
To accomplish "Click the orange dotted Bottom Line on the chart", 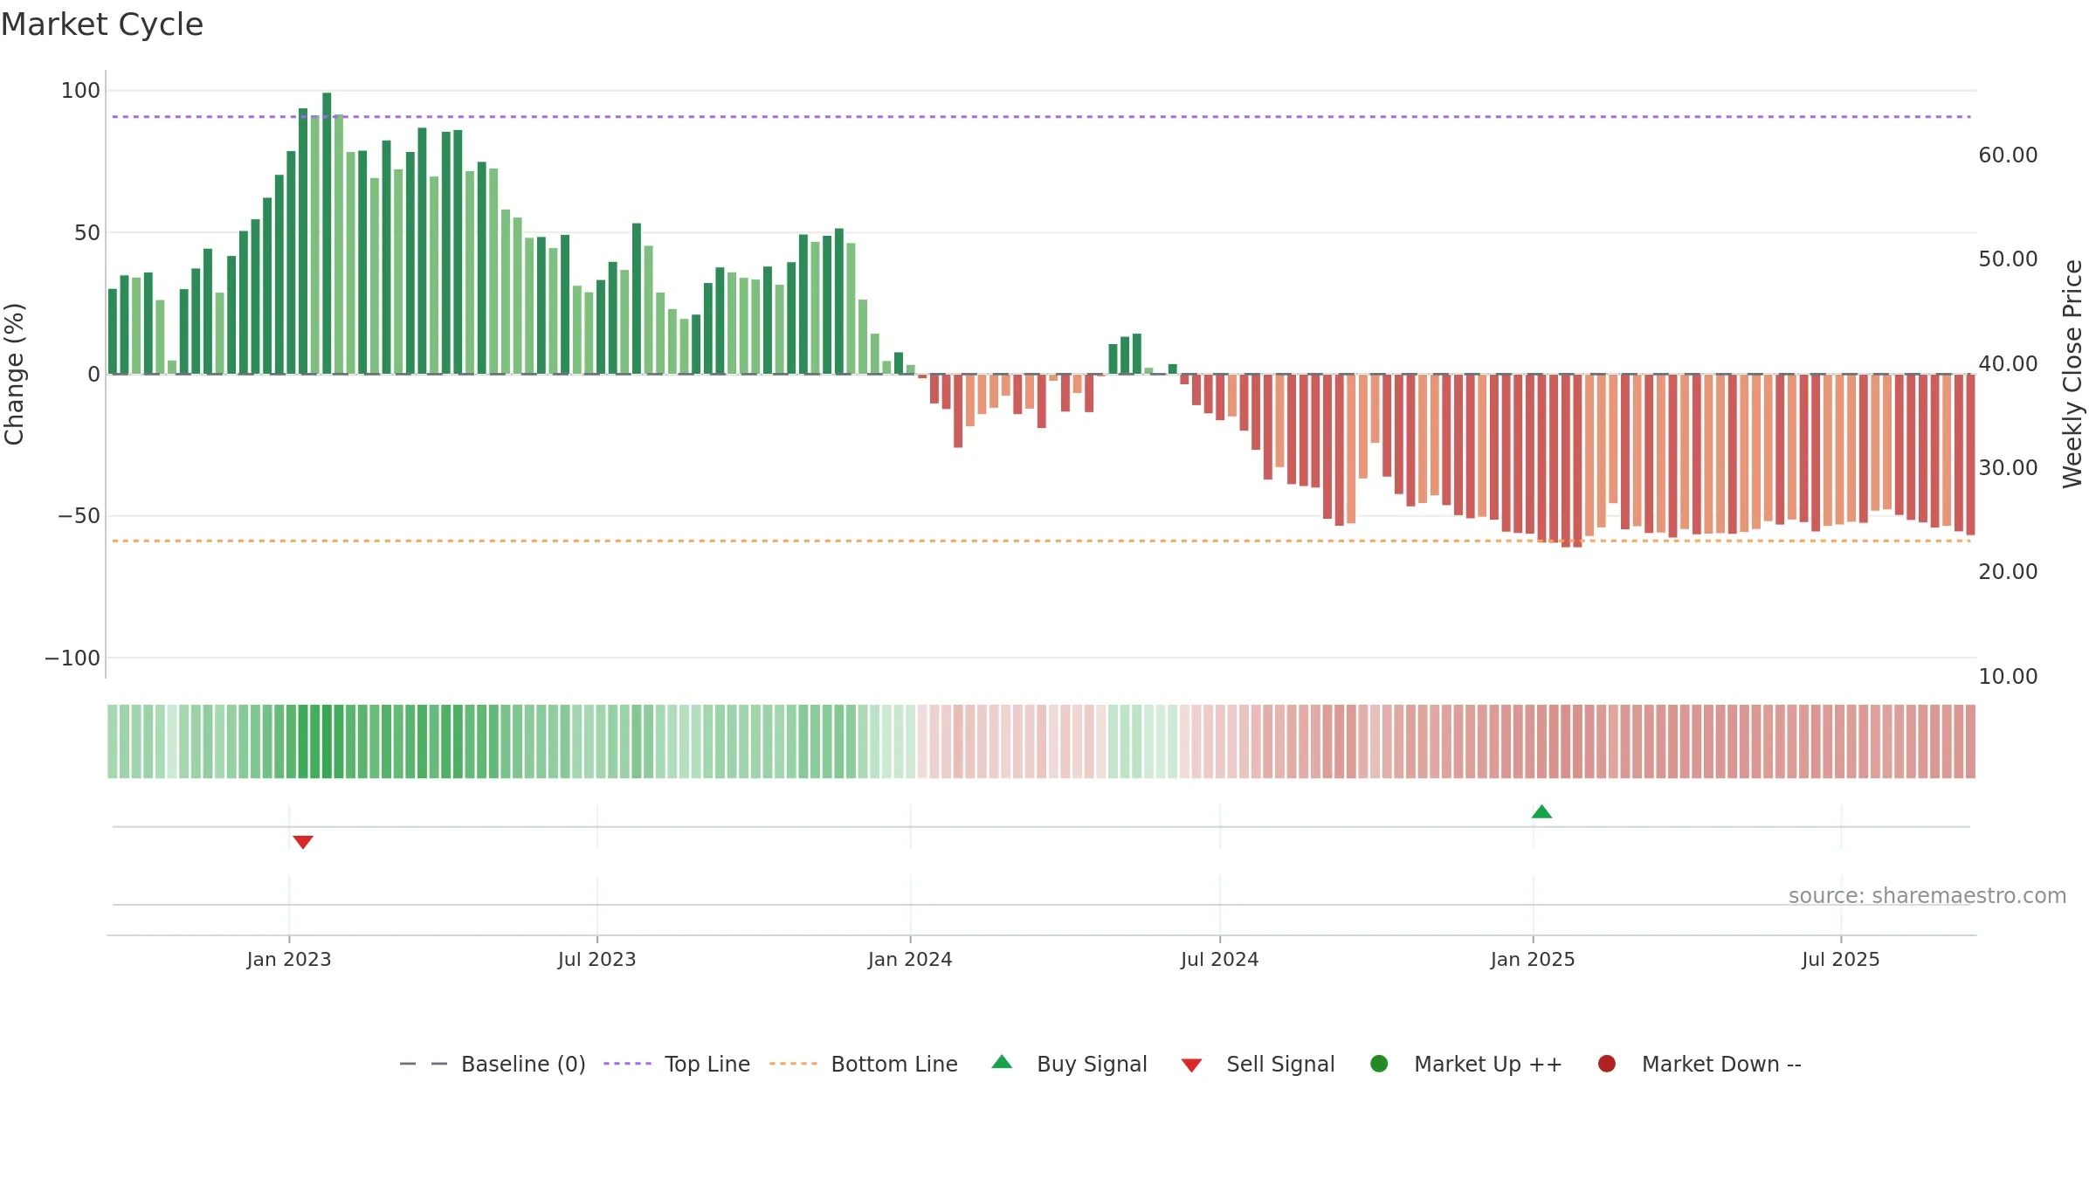I will coord(1041,541).
